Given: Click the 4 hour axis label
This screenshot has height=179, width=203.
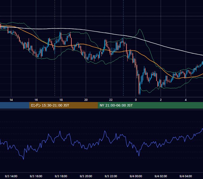Looking at the screenshot, I should pos(186,100).
